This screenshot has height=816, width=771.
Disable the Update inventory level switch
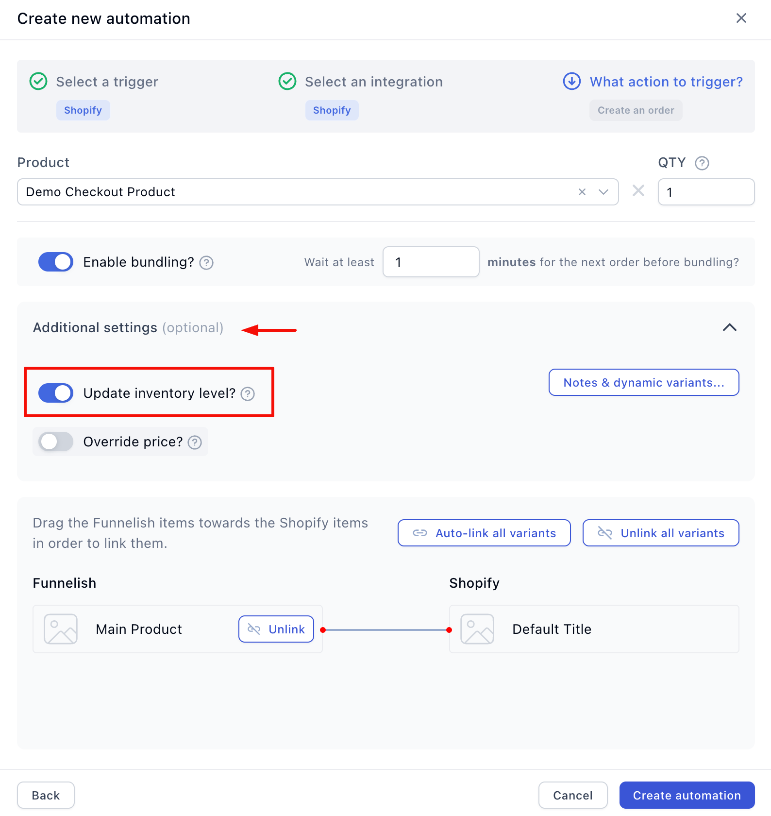(56, 393)
